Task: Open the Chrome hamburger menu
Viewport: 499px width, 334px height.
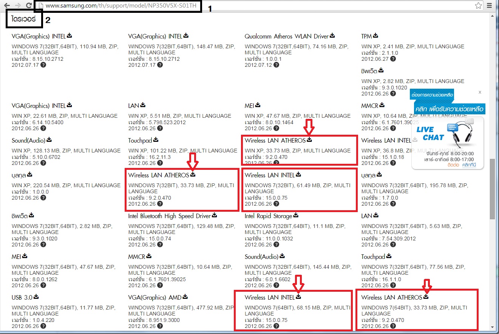Action: tap(490, 5)
